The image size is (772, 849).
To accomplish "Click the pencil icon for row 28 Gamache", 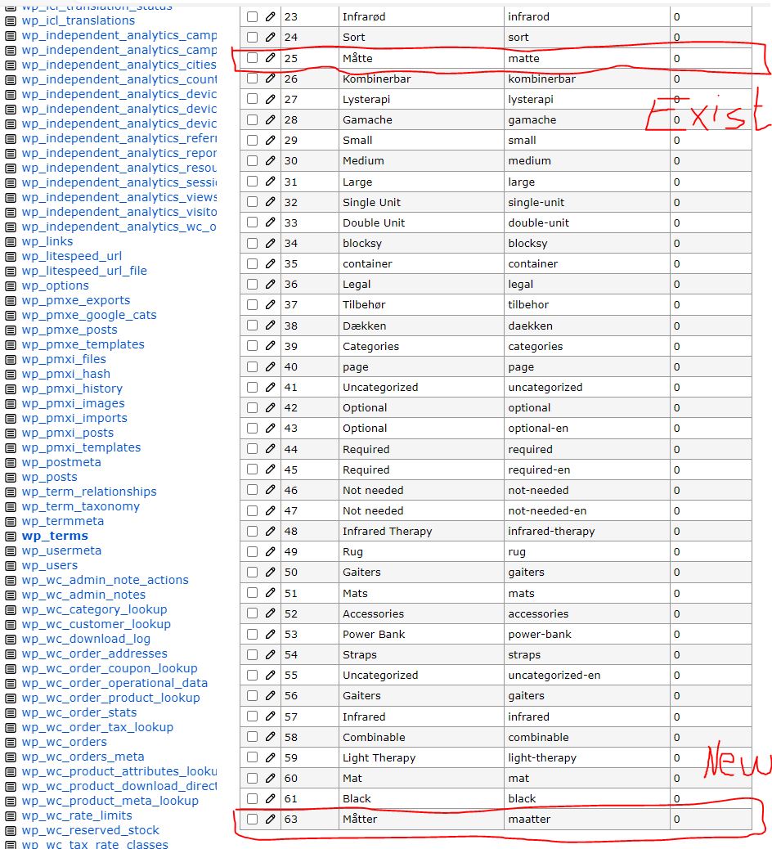I will click(270, 119).
